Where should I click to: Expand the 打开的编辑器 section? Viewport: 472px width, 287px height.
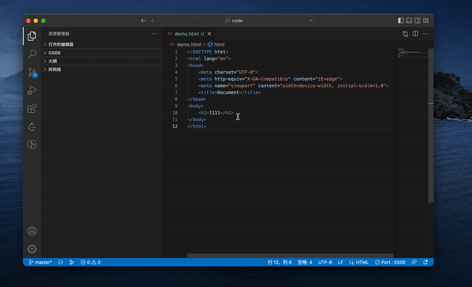coord(61,44)
